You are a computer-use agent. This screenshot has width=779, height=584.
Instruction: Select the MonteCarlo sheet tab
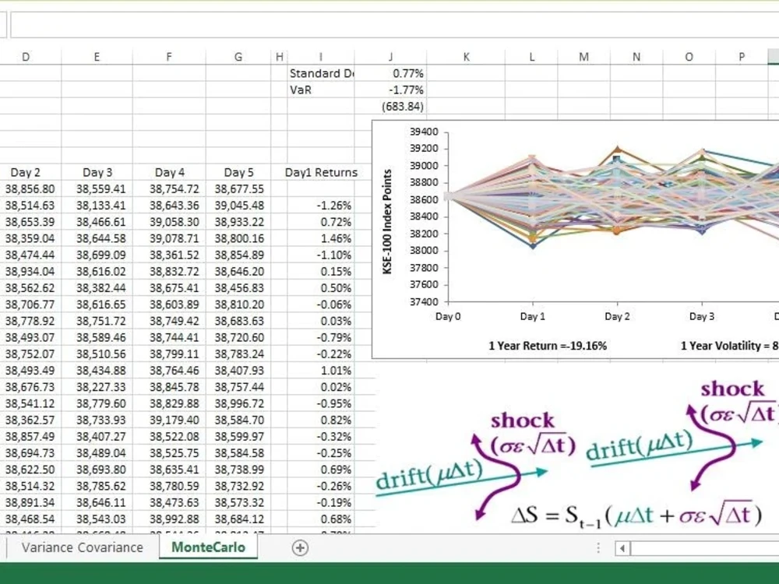207,547
